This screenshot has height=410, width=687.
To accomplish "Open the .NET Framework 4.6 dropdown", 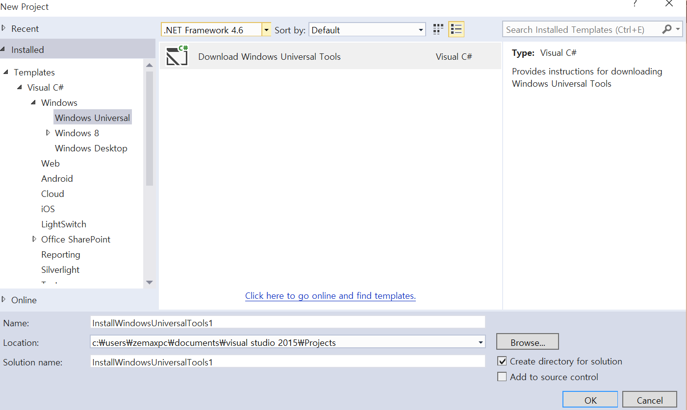I will (266, 30).
